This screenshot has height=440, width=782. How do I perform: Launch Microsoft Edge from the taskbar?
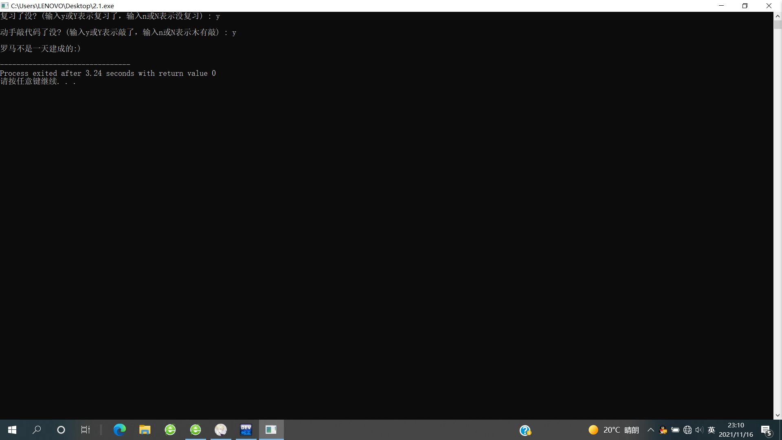119,430
